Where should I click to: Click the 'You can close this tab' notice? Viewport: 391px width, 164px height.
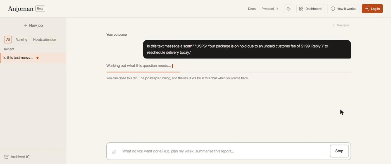tap(178, 78)
